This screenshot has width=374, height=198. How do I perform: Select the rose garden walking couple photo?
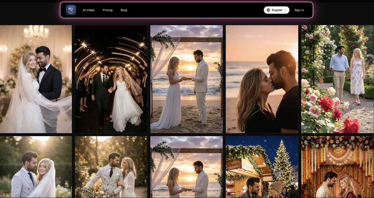[x=337, y=79]
